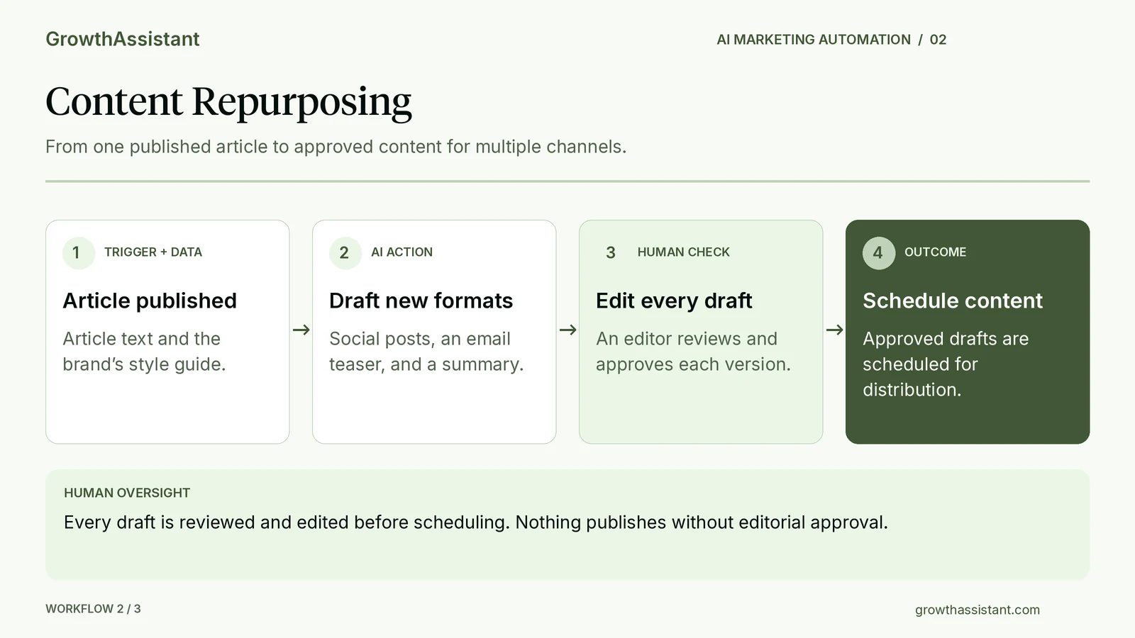Select the 'Edit every draft' heading
The height and width of the screenshot is (638, 1135).
pos(674,301)
